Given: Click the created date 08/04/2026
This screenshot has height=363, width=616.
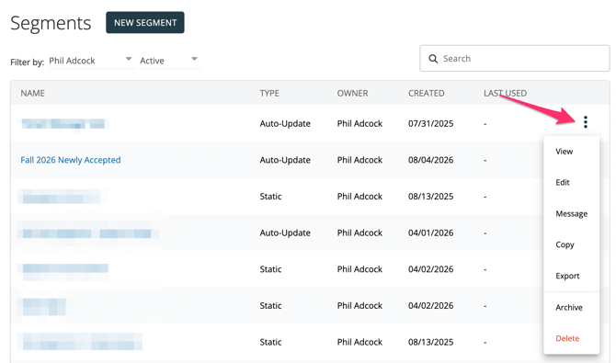Looking at the screenshot, I should coord(430,160).
